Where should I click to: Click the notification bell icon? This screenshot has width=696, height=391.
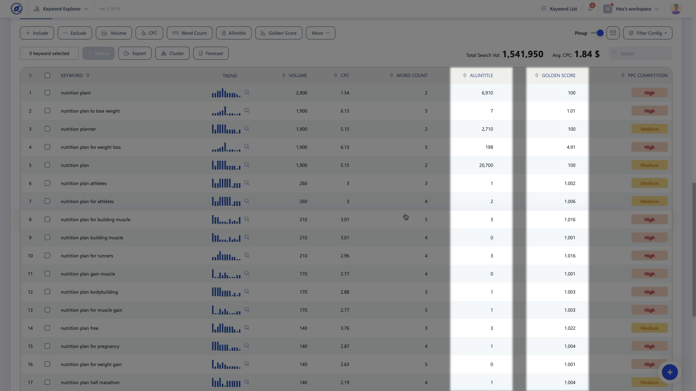tap(590, 9)
